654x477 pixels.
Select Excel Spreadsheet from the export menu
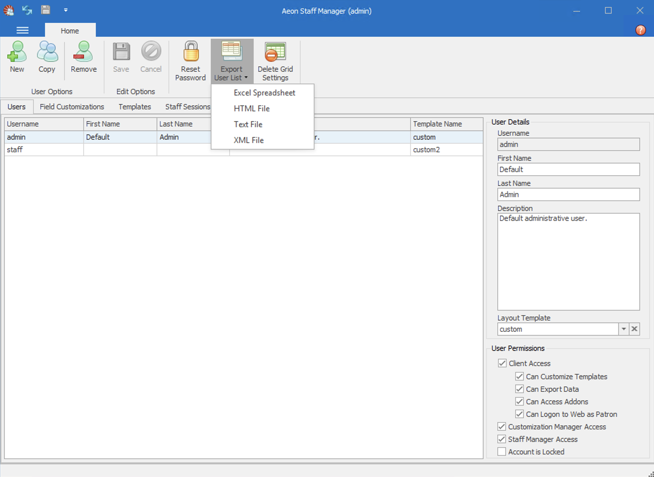264,93
